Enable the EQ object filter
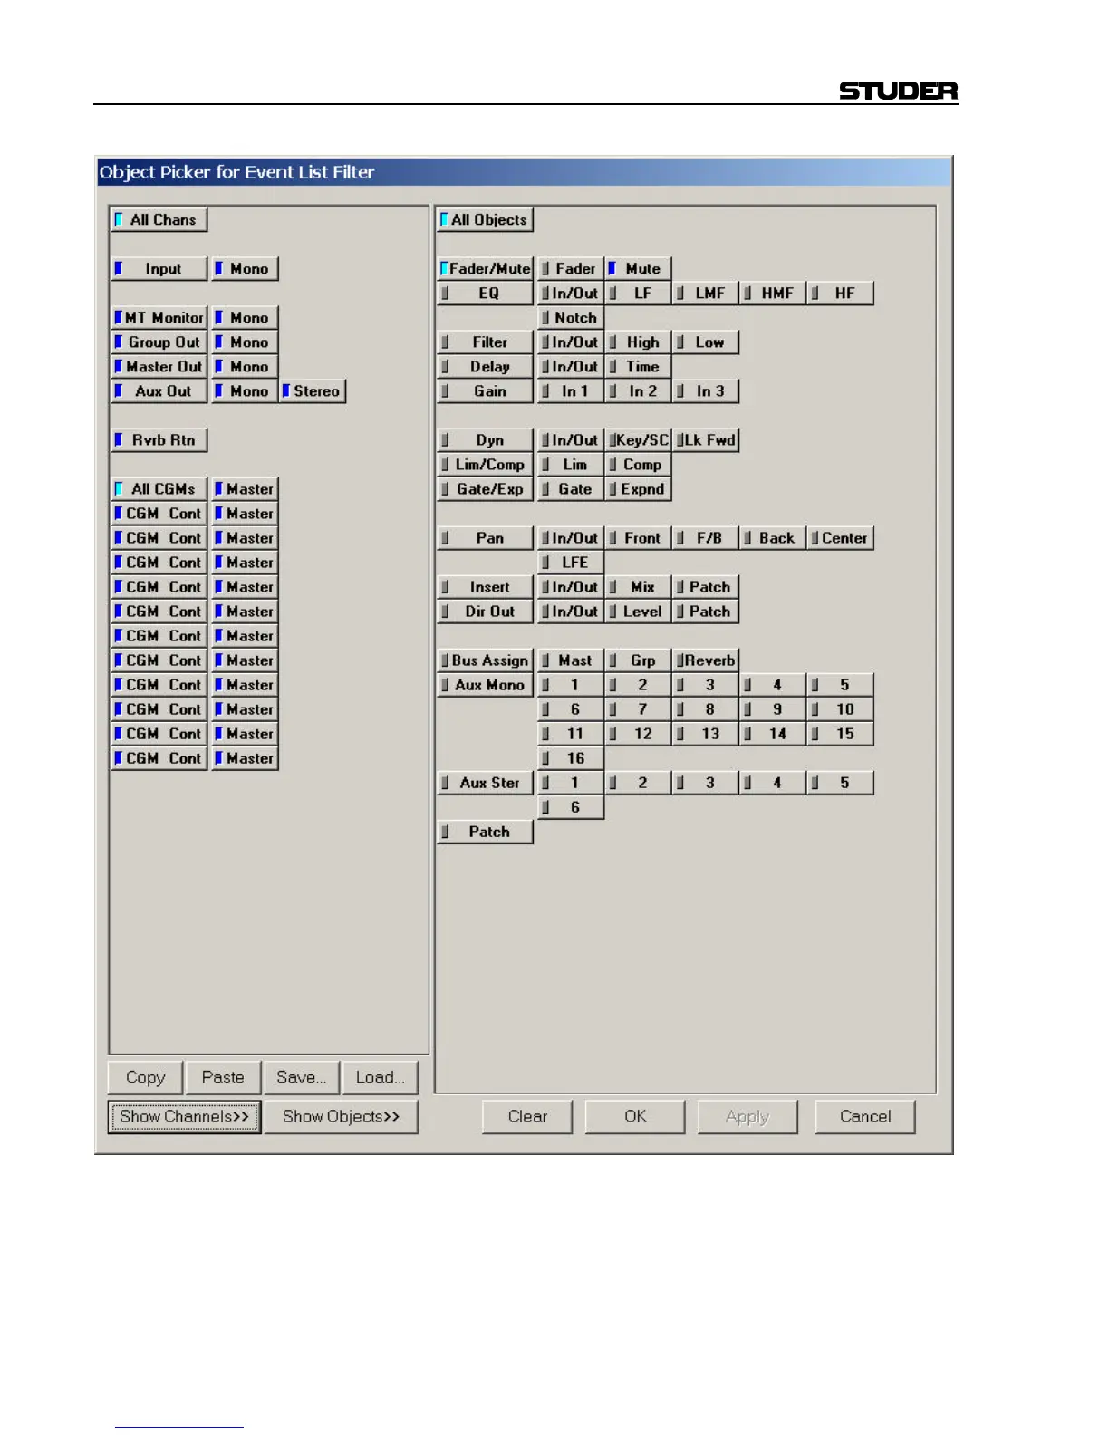This screenshot has height=1435, width=1109. (485, 294)
